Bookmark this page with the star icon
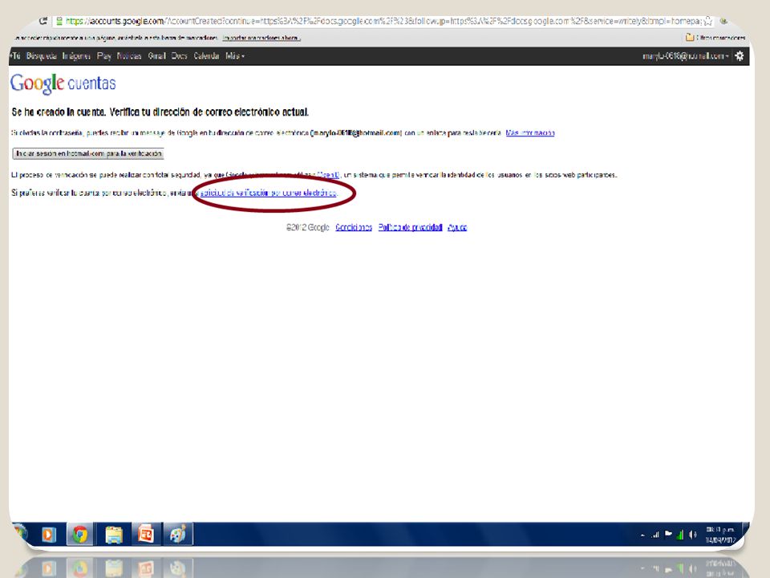This screenshot has height=578, width=770. coord(708,21)
